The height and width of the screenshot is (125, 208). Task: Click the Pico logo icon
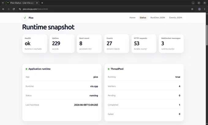pyautogui.click(x=25, y=18)
